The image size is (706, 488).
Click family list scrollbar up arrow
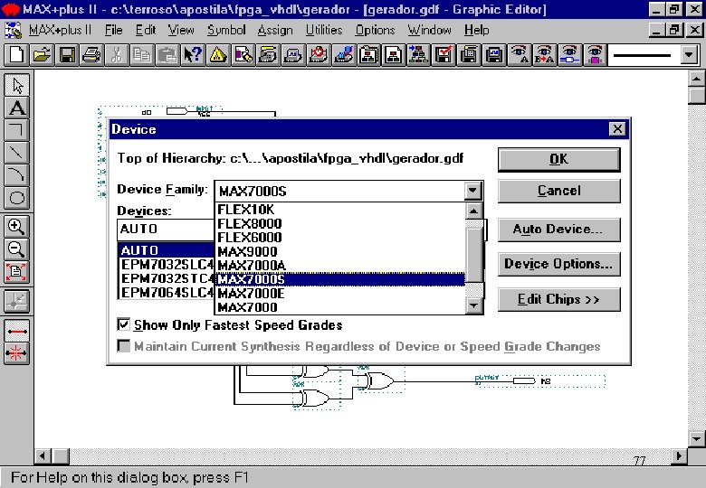(473, 211)
